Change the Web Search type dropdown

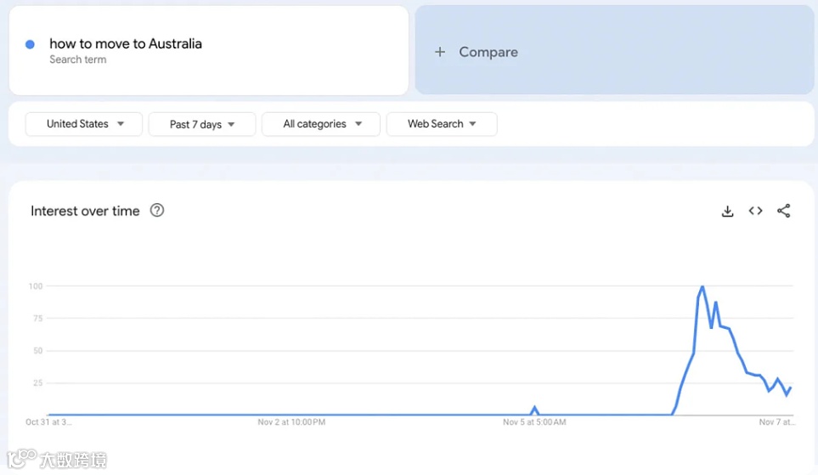(x=441, y=124)
